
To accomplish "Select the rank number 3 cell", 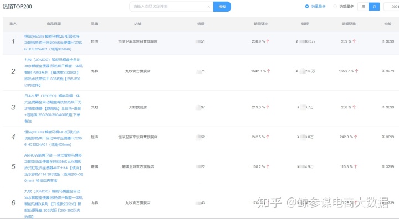I will pos(13,107).
